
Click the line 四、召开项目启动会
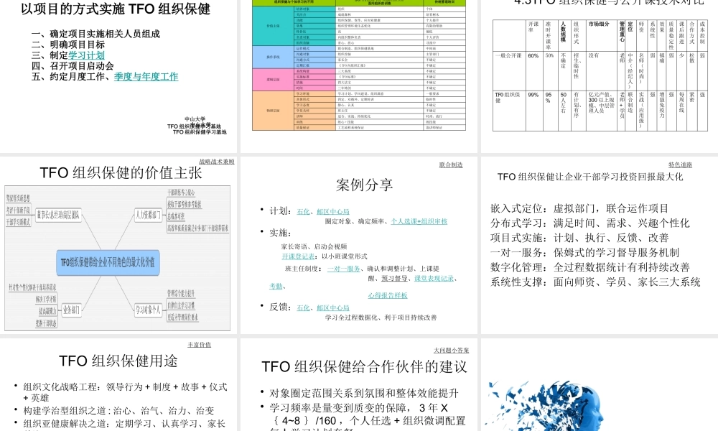pos(73,65)
